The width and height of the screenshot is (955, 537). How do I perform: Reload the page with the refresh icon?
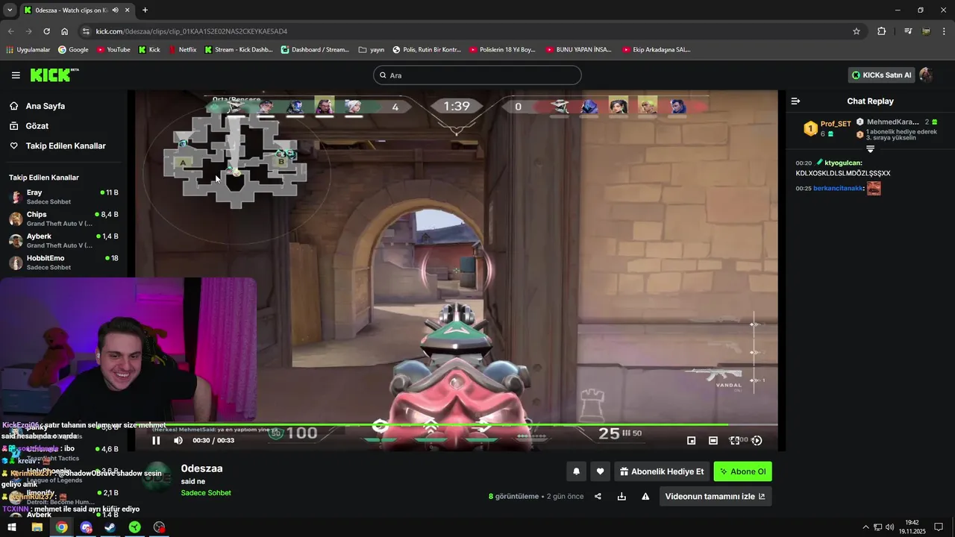click(x=46, y=31)
